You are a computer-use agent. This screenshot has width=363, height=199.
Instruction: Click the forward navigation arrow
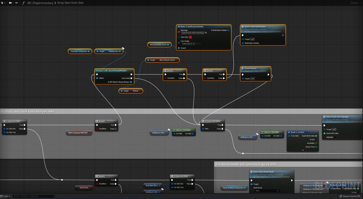16,3
